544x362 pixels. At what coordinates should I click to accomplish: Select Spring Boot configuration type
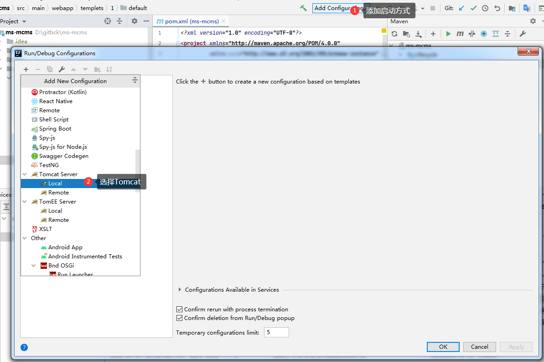click(55, 129)
